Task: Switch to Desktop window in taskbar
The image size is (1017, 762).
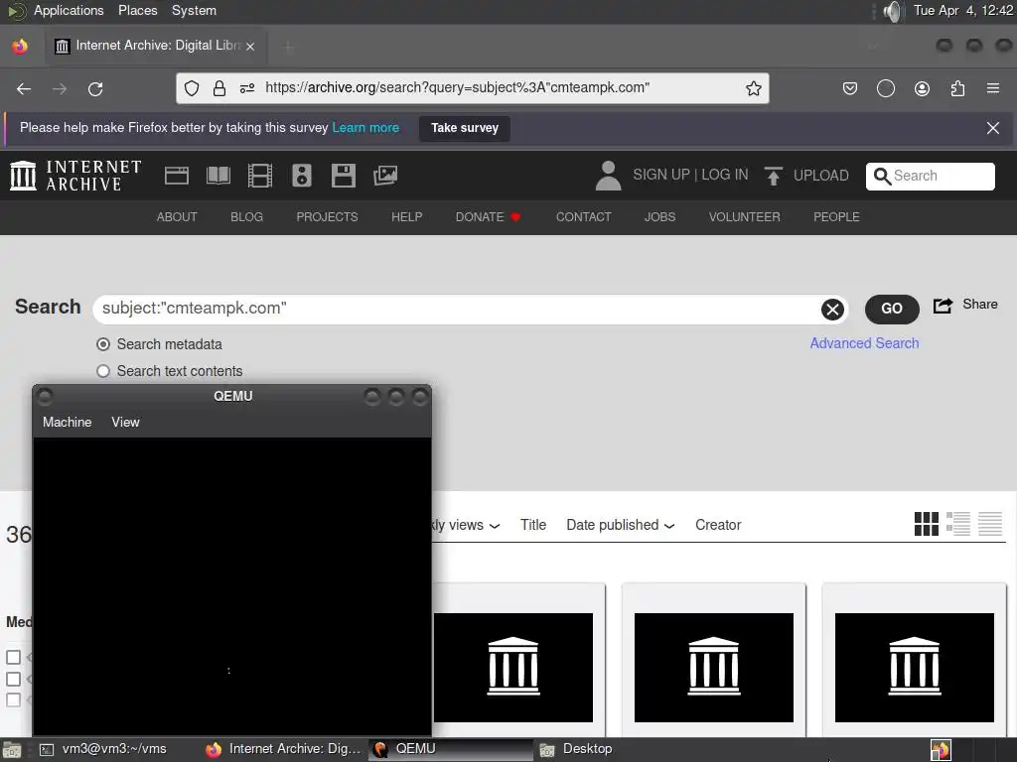Action: tap(577, 749)
